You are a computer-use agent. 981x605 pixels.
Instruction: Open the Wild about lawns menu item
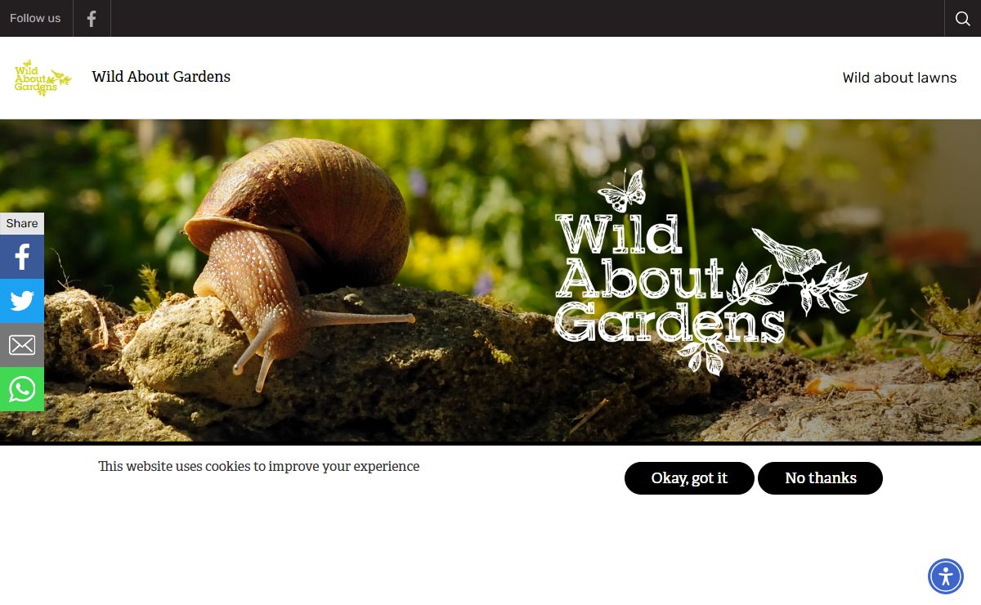click(x=899, y=78)
